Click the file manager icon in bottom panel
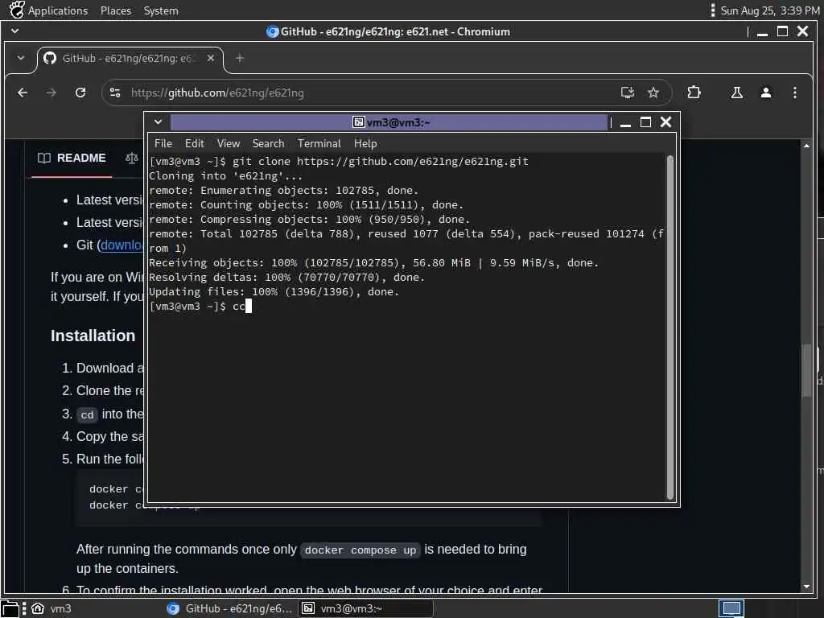The image size is (824, 618). point(10,608)
